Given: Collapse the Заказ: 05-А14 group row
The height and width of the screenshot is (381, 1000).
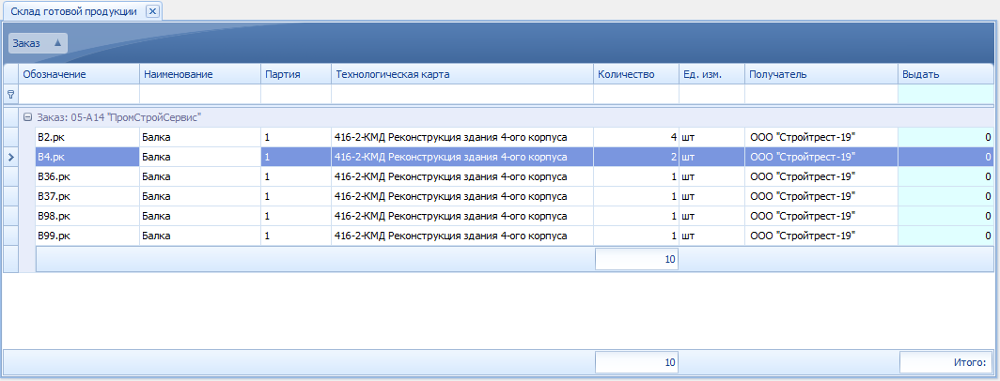Looking at the screenshot, I should [x=27, y=117].
